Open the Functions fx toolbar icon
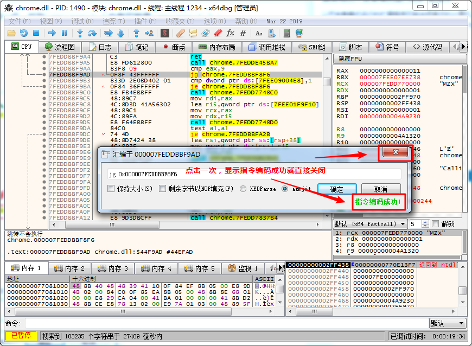This screenshot has height=346, width=472. click(230, 33)
